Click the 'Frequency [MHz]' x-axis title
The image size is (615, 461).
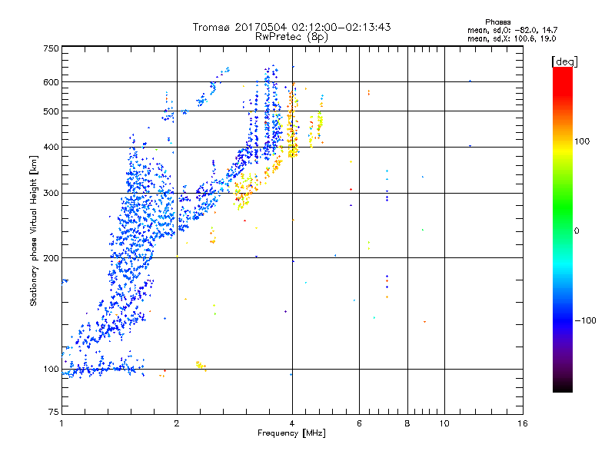pos(291,433)
